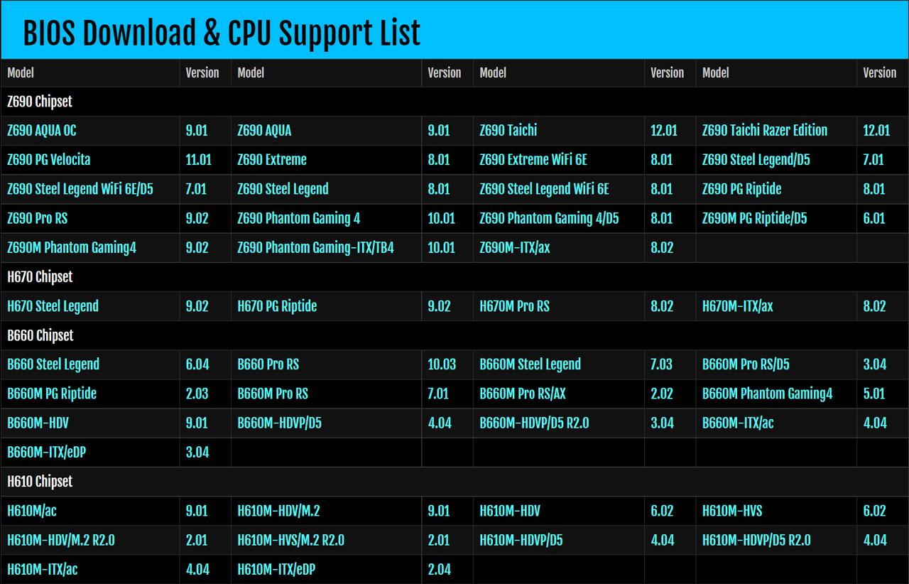This screenshot has height=584, width=909.
Task: Open the B660 Steel Legend BIOS page
Action: point(53,364)
